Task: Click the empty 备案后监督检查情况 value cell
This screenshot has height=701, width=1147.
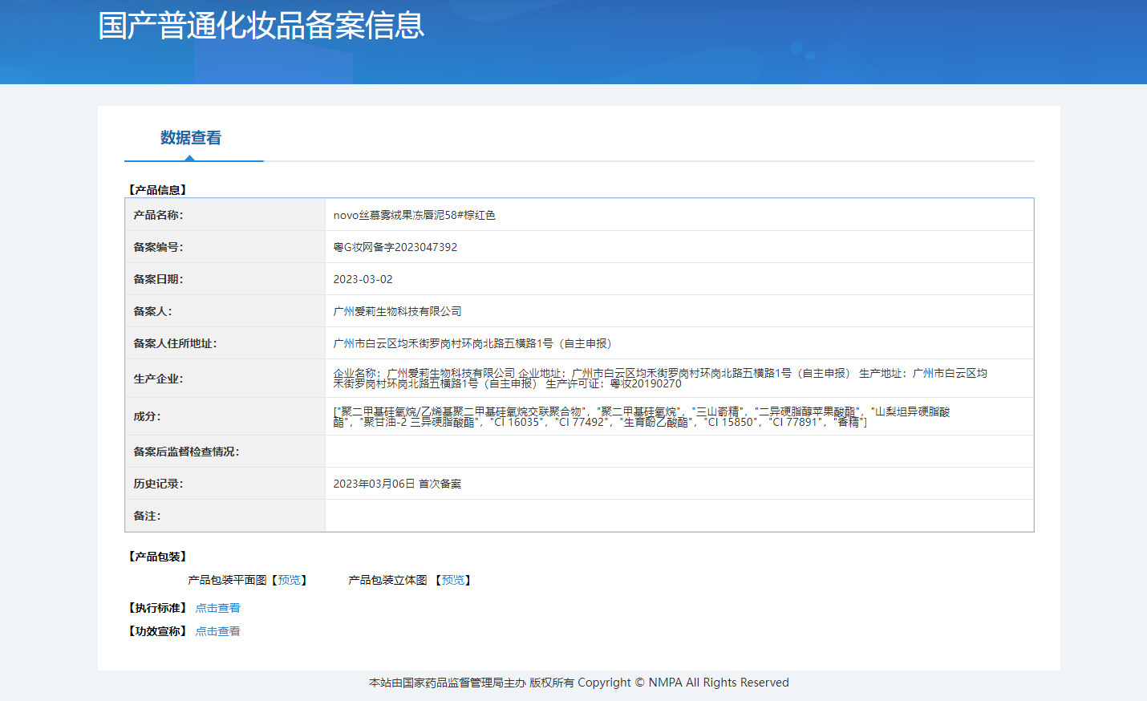Action: pos(679,452)
